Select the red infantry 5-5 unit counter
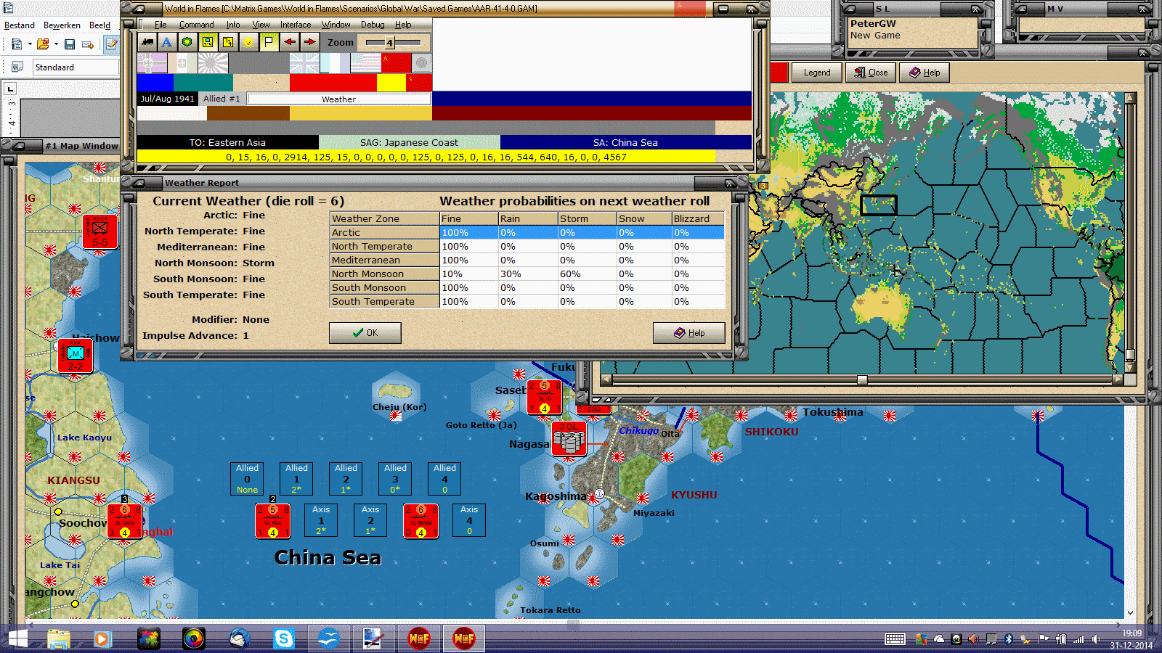Viewport: 1162px width, 653px height. click(x=100, y=231)
